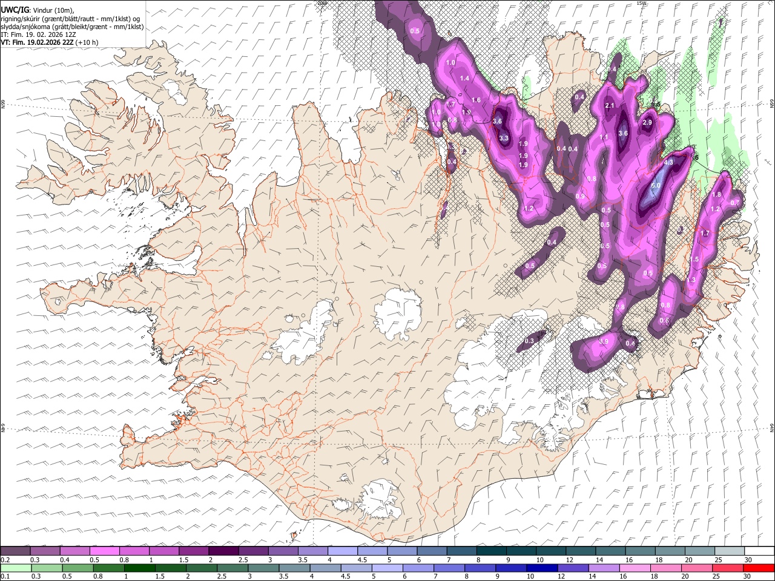Select the bright pink swatch after 0.5, upper row
Screen dimensions: 775x581
coord(104,551)
